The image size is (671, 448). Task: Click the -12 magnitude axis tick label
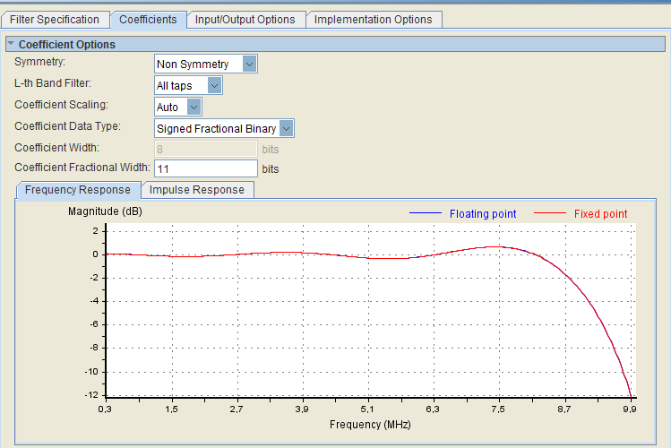coord(91,394)
